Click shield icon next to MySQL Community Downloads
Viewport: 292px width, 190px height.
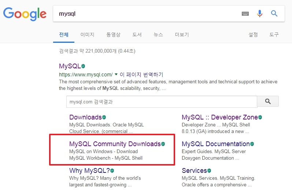163,144
